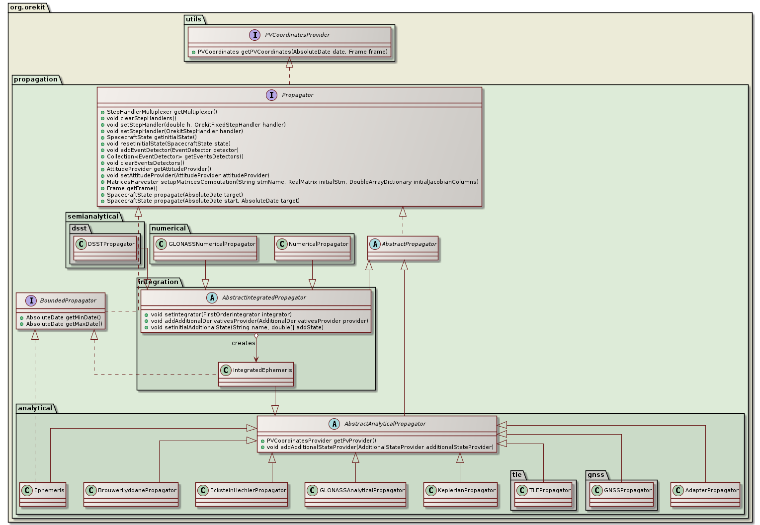Expand the integration package tab

[x=157, y=282]
